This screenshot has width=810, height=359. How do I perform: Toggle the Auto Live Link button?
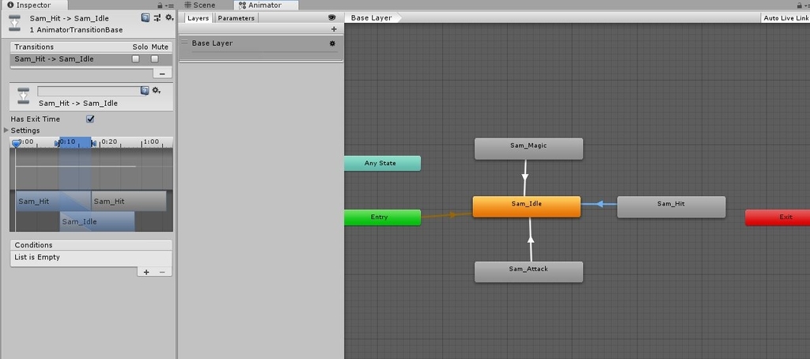785,18
